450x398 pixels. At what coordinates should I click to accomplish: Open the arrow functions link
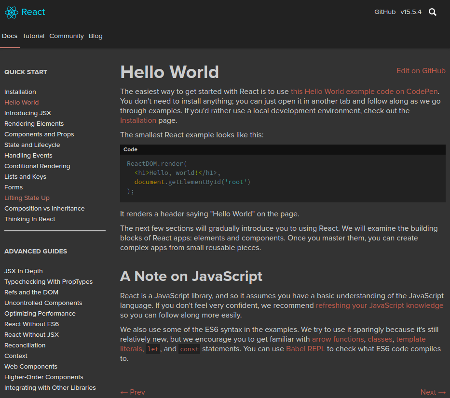click(x=338, y=339)
